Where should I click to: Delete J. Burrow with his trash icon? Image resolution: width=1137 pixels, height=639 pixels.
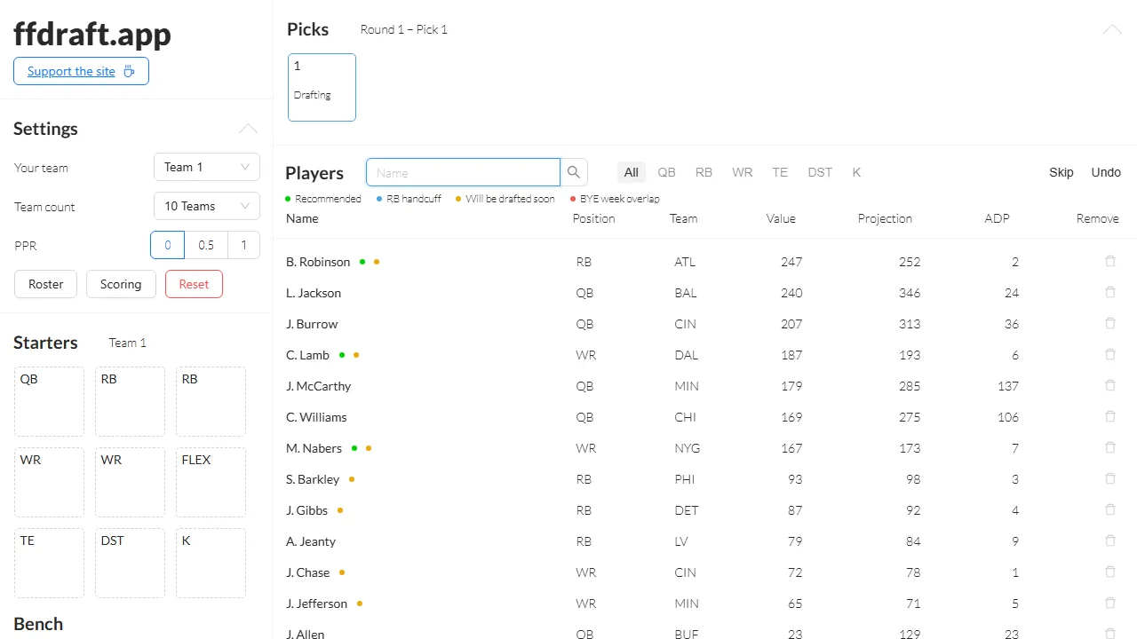pyautogui.click(x=1109, y=323)
